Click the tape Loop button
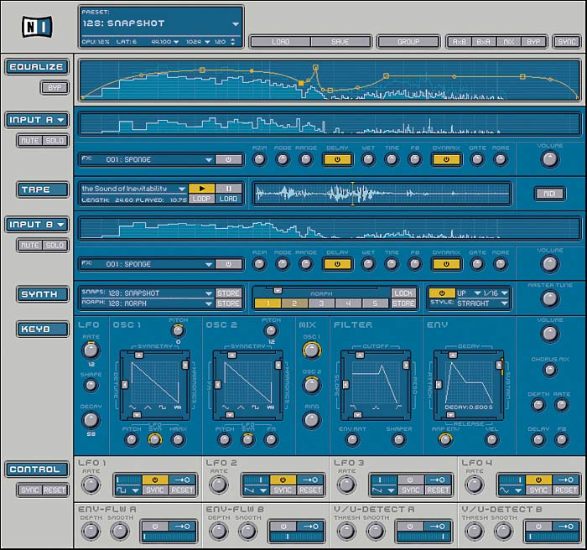587x550 pixels. point(202,199)
